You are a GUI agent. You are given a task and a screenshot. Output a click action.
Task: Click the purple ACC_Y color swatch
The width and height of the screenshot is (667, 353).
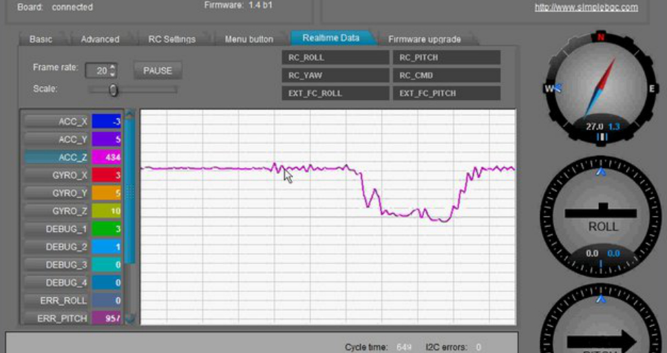click(107, 140)
